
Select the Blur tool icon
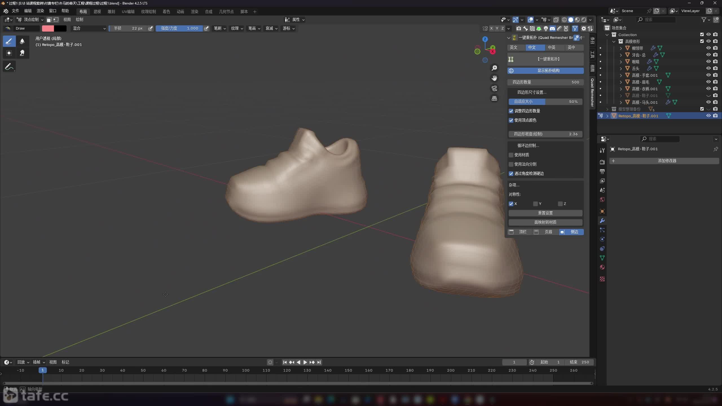[22, 41]
